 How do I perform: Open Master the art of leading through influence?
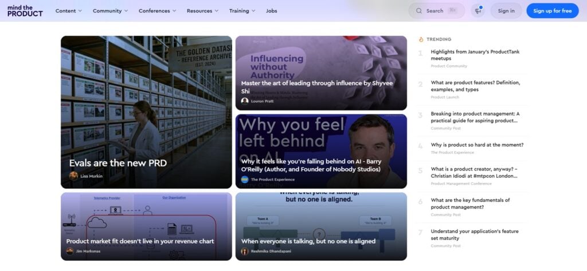tap(317, 87)
